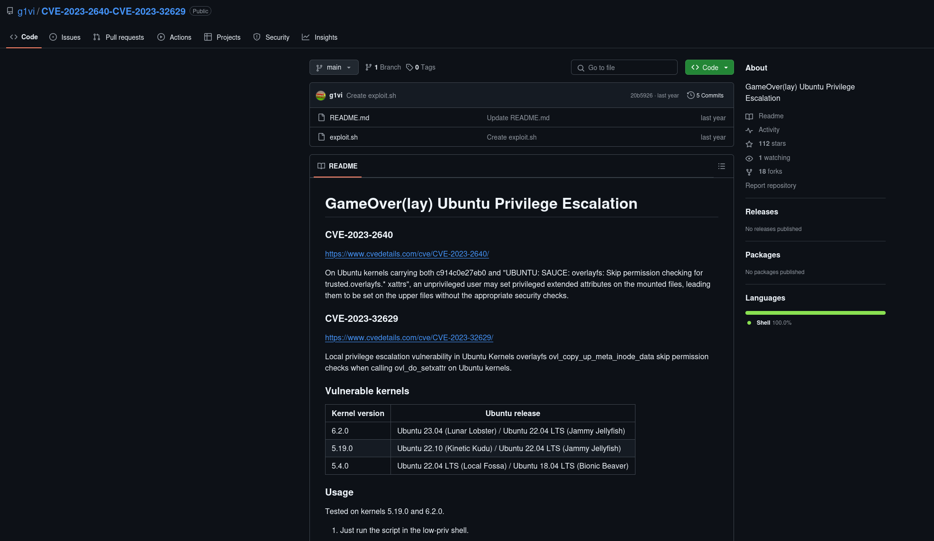View the 1 Branch list
Image resolution: width=934 pixels, height=541 pixels.
click(x=383, y=67)
